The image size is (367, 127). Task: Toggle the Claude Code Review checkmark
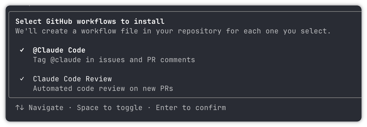pyautogui.click(x=22, y=79)
